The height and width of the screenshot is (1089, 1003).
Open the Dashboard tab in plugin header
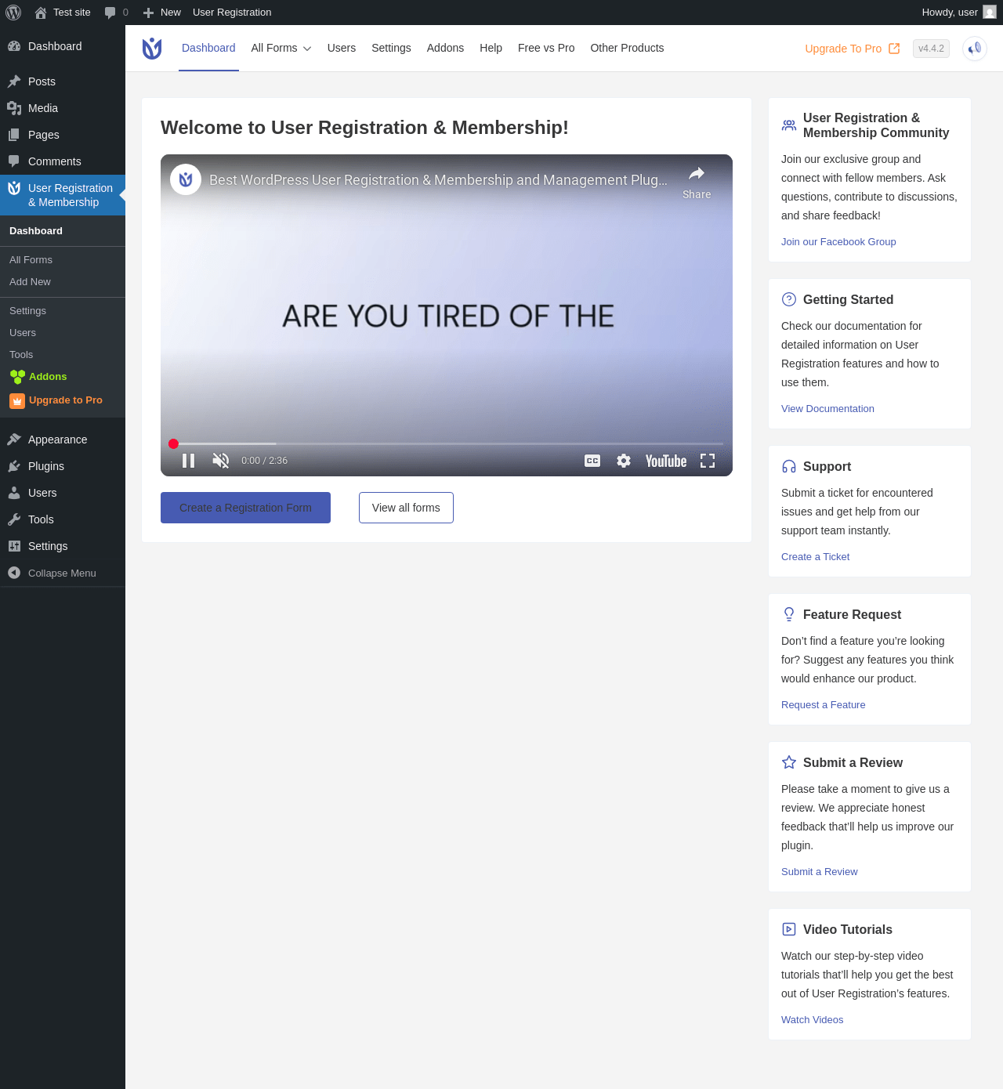[x=208, y=48]
